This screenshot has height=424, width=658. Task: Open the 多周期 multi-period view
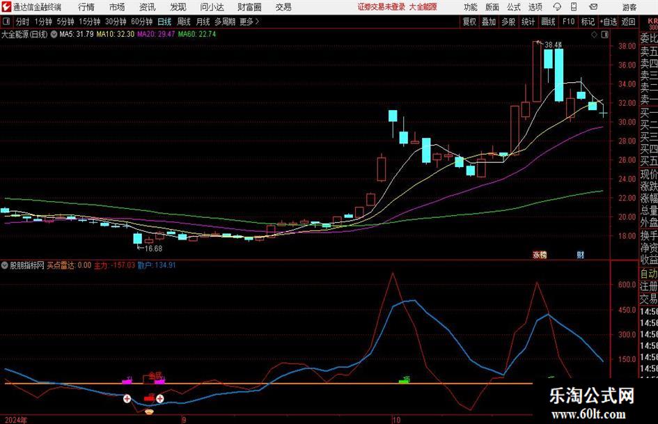(224, 22)
